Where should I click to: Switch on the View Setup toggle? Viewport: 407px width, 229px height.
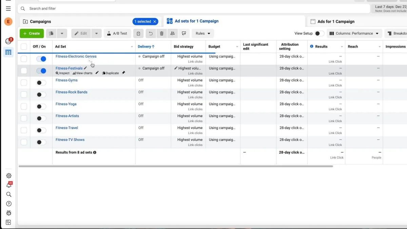click(319, 34)
